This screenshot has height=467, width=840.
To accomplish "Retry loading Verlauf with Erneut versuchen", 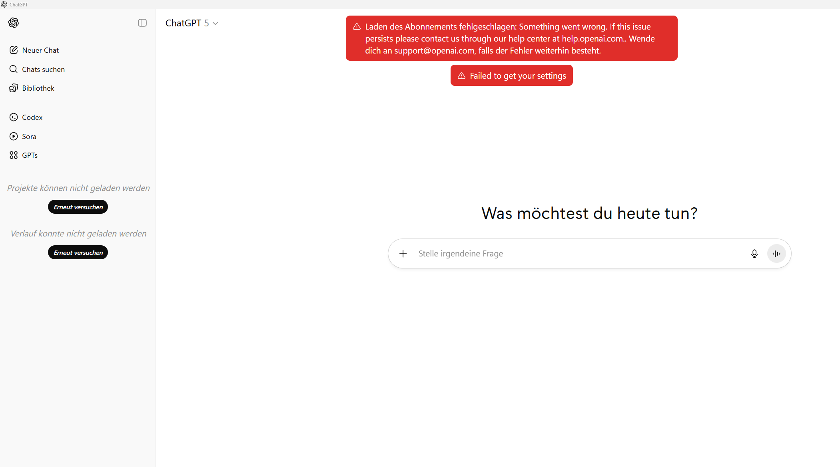I will click(x=78, y=252).
